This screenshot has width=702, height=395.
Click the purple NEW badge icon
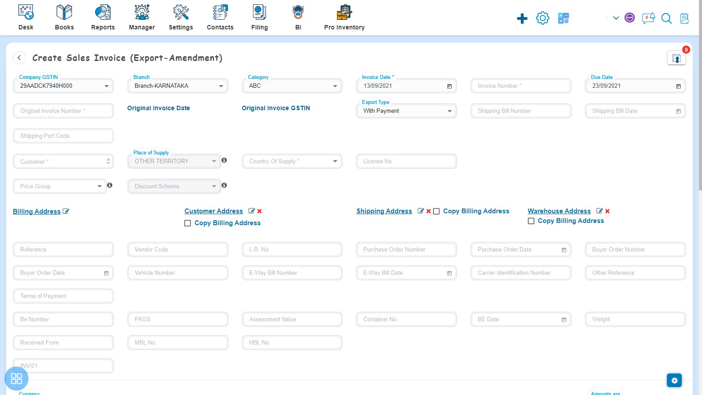(x=630, y=18)
